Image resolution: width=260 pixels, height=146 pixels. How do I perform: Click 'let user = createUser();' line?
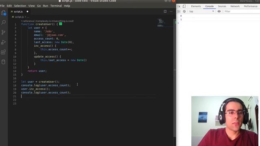tap(40, 82)
